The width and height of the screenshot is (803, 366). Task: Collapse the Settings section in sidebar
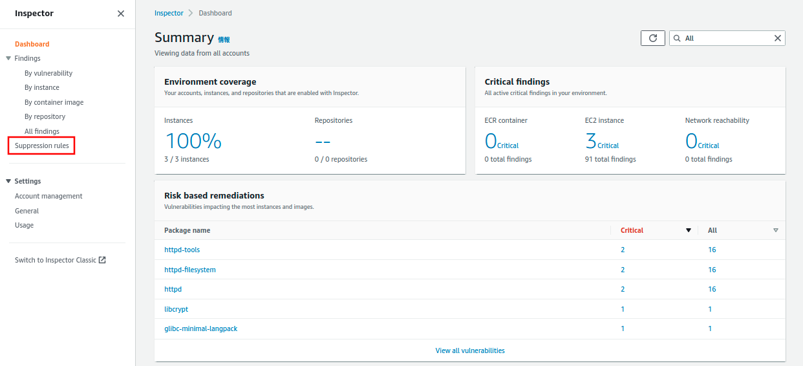[x=8, y=181]
